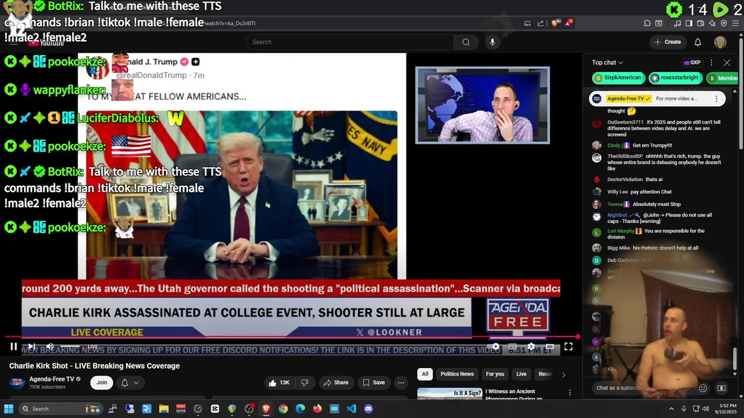The width and height of the screenshot is (744, 418).
Task: Open Google Chrome from the taskbar
Action: point(283,409)
